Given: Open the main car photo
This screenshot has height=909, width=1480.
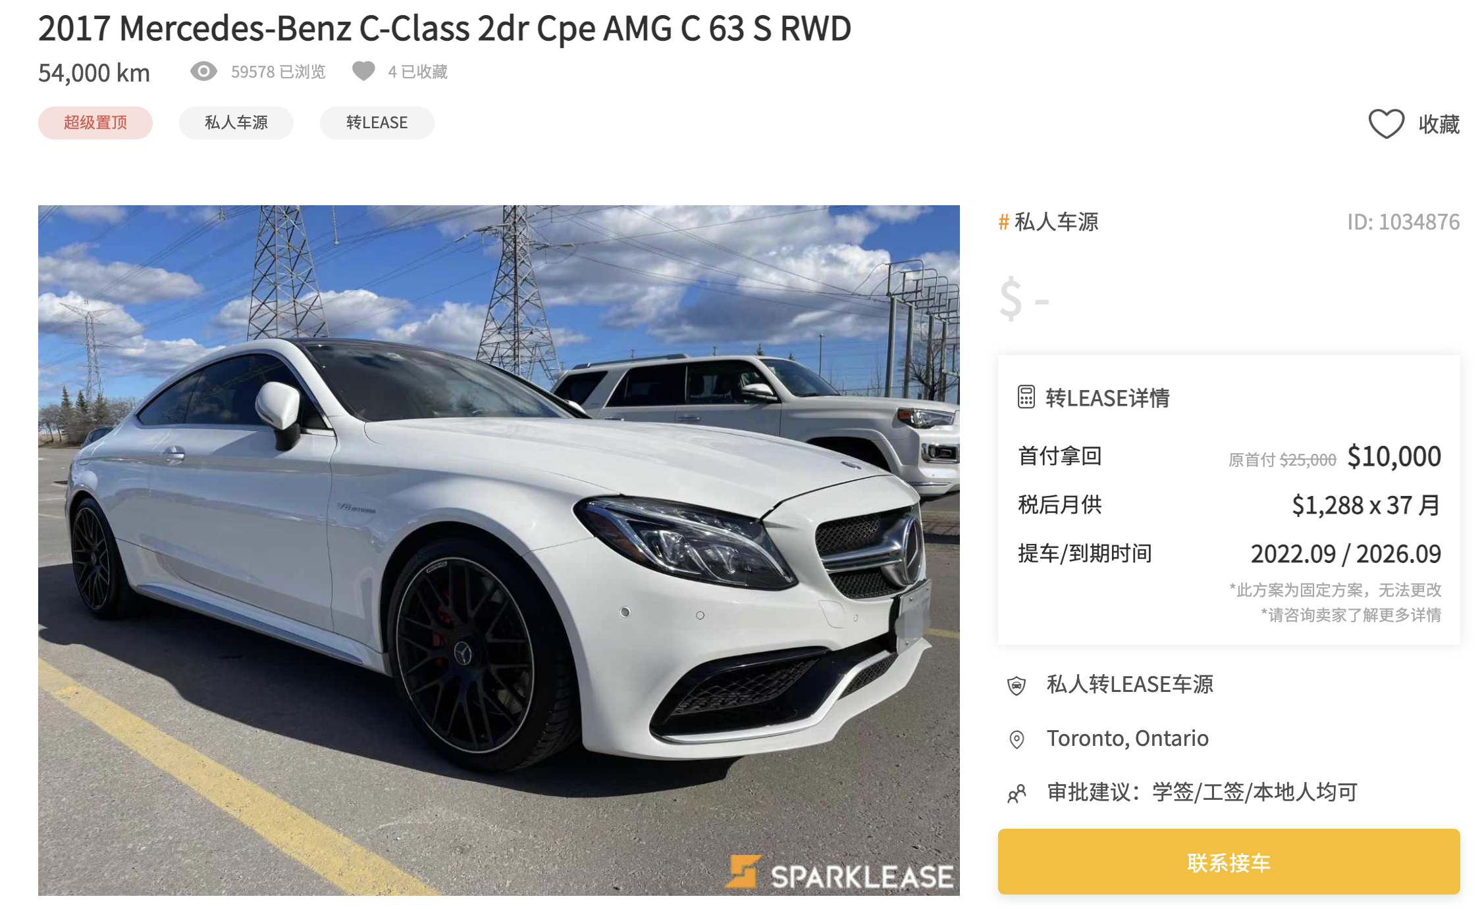Looking at the screenshot, I should [x=498, y=550].
